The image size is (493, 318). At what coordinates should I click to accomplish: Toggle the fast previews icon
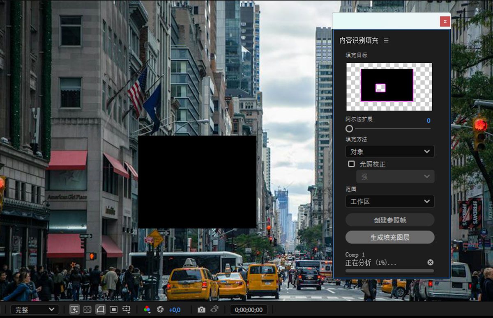click(74, 310)
